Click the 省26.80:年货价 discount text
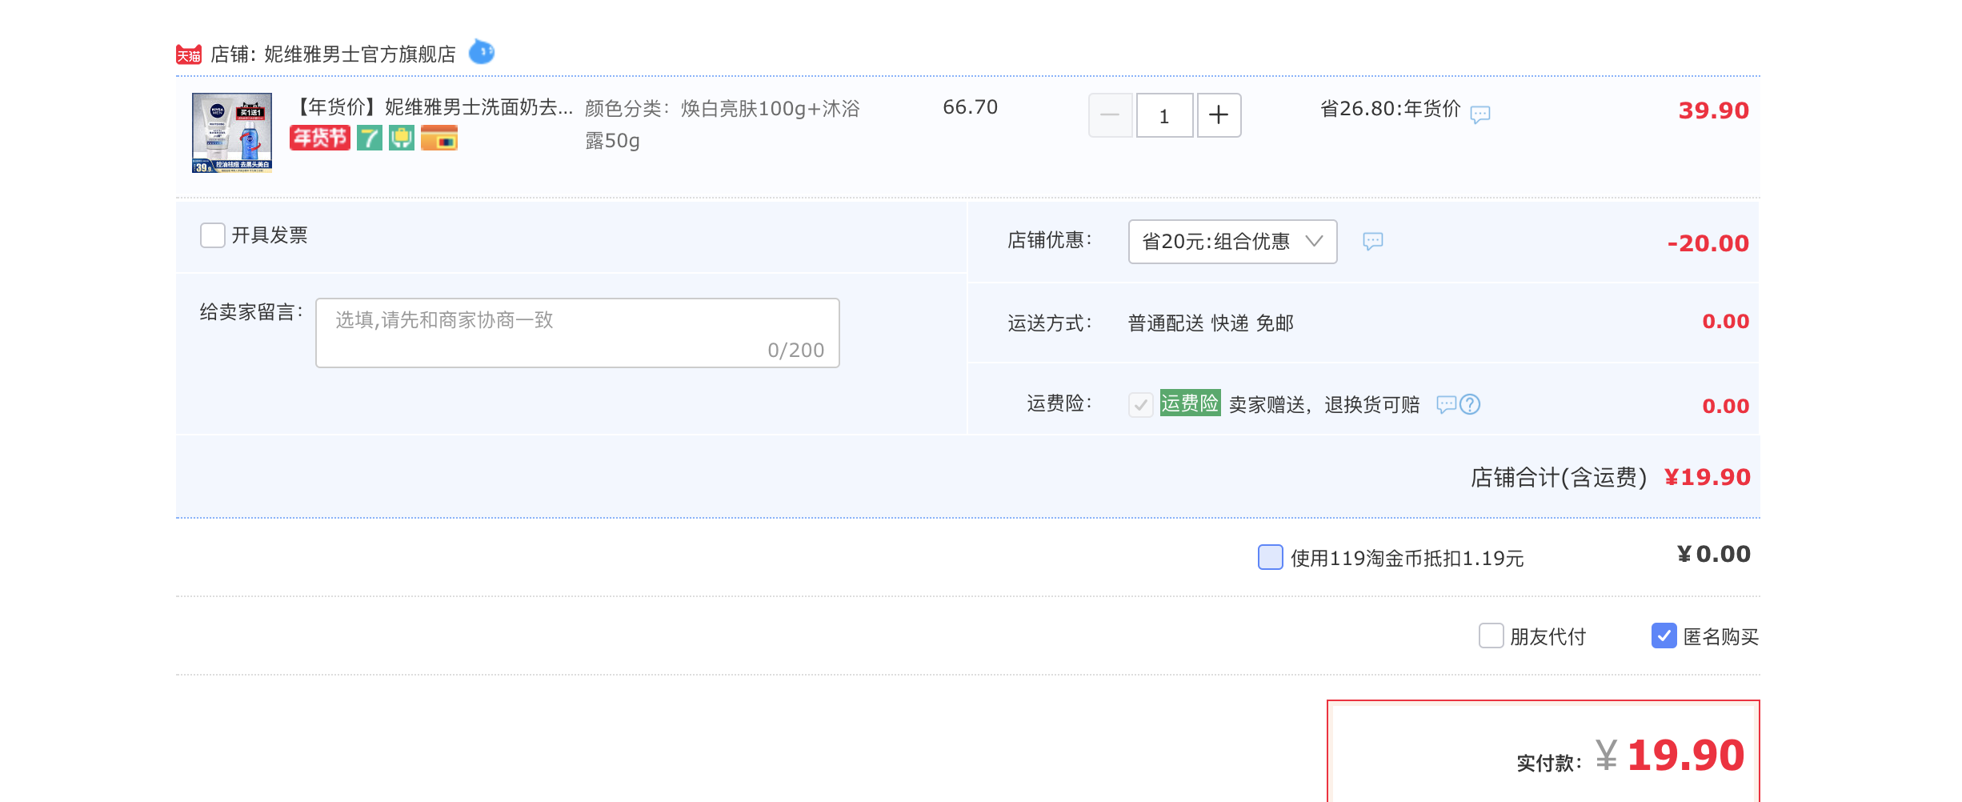The height and width of the screenshot is (802, 1962). pyautogui.click(x=1390, y=109)
